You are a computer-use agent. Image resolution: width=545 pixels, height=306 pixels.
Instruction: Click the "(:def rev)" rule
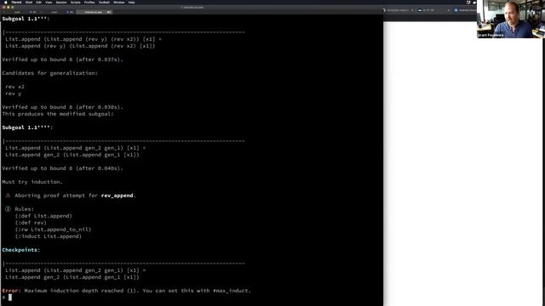(x=31, y=223)
